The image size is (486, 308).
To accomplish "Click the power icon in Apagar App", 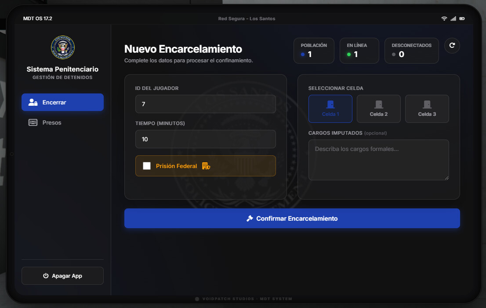I will 46,276.
